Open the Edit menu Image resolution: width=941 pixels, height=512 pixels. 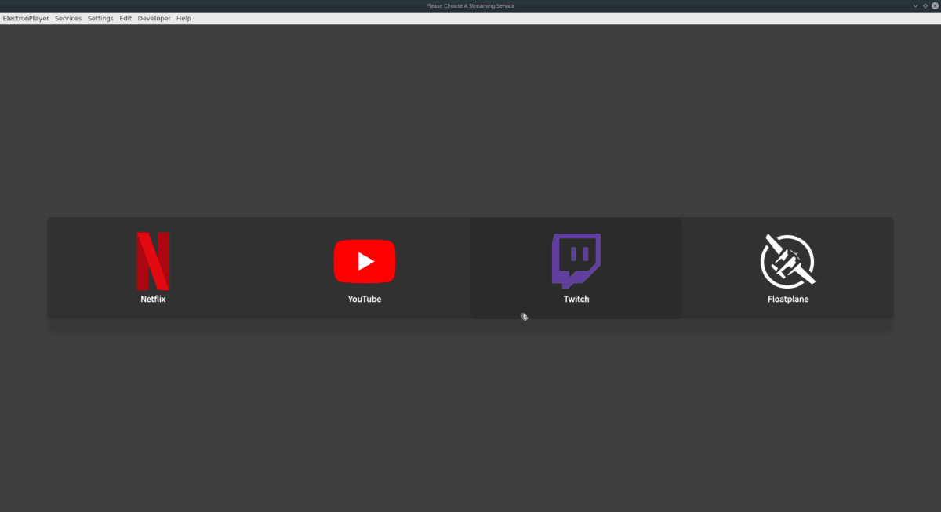(x=125, y=18)
